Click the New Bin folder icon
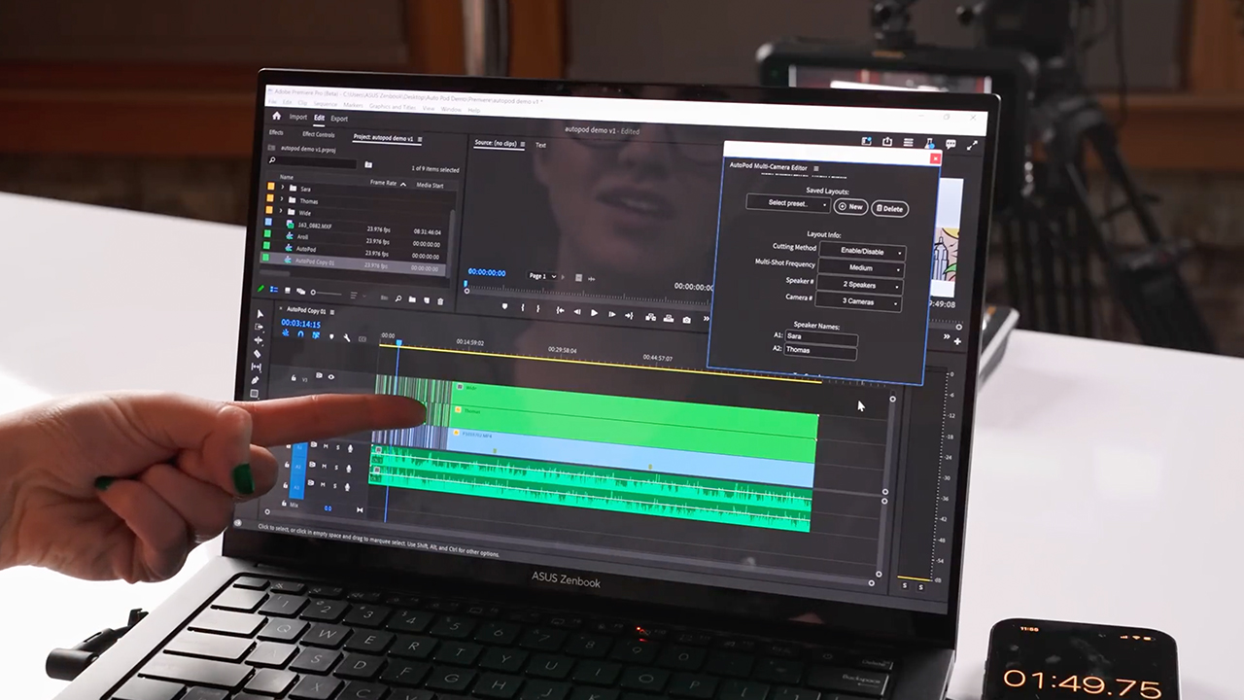This screenshot has width=1244, height=700. coord(412,299)
